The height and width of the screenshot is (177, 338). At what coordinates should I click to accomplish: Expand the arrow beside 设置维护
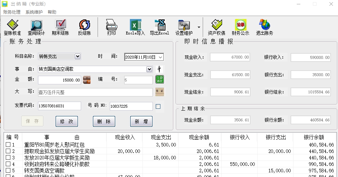coord(199,27)
